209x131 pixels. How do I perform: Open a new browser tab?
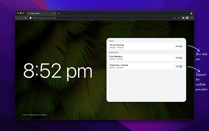(x=59, y=13)
